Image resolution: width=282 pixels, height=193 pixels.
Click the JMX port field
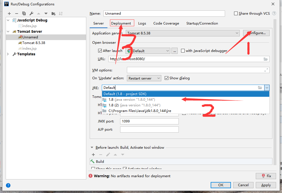click(149, 121)
